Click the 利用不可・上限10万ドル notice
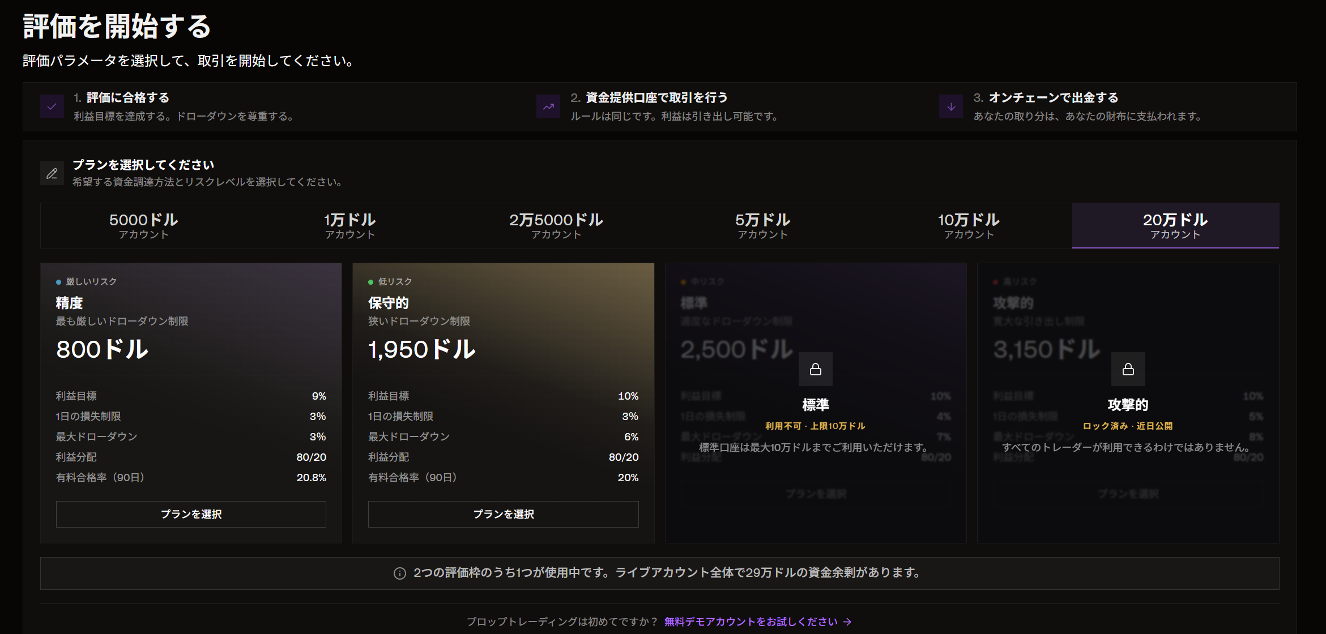This screenshot has height=634, width=1326. click(x=816, y=426)
